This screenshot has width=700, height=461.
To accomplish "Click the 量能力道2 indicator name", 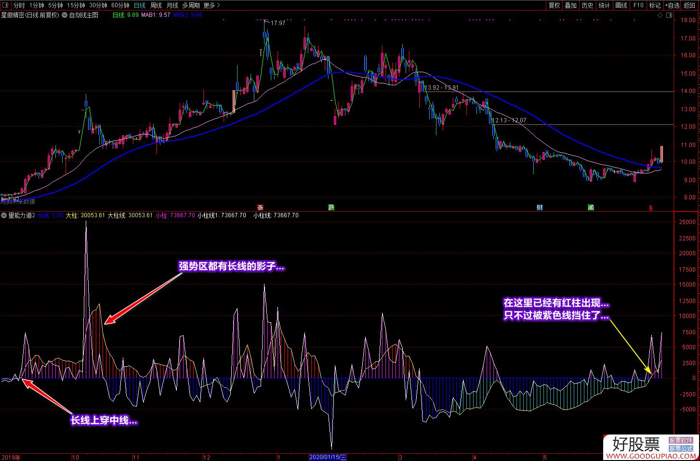I will 22,215.
